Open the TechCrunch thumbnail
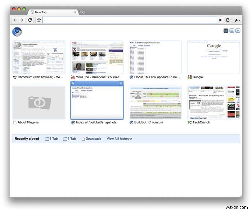 coord(213,103)
